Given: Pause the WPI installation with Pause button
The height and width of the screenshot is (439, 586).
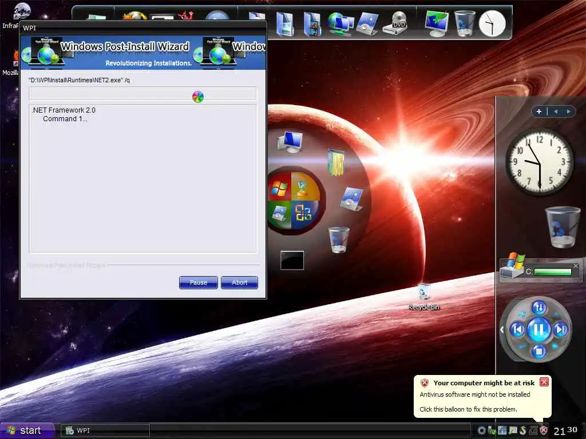Looking at the screenshot, I should [x=198, y=282].
